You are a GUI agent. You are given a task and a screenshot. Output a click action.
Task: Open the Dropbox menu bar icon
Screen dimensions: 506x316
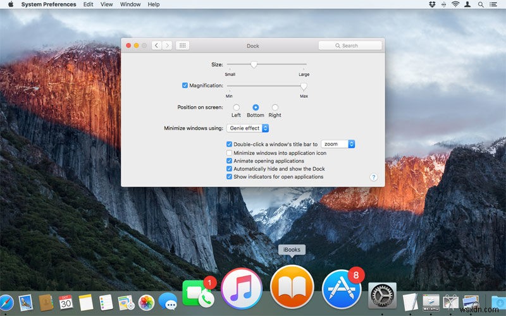[x=432, y=4]
